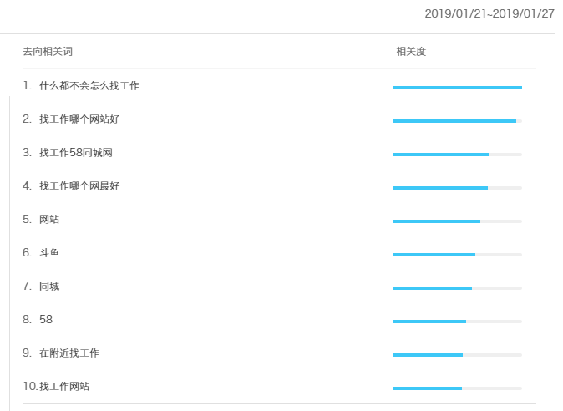Click the 相关度 column header
Viewport: 563px width, 411px height.
pyautogui.click(x=411, y=52)
